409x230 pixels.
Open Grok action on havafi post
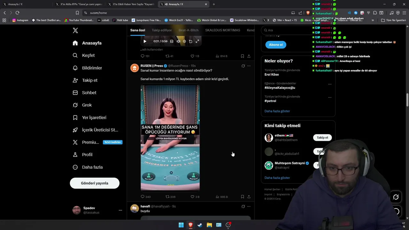[243, 206]
